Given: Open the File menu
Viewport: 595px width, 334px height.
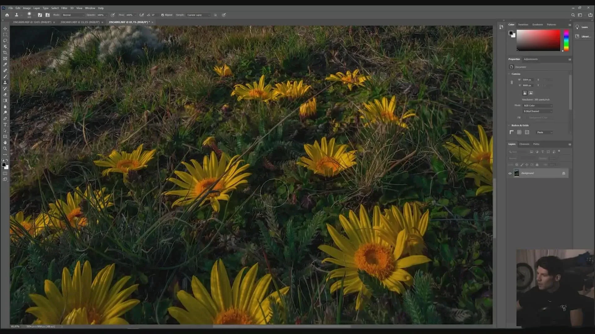Looking at the screenshot, I should coord(11,8).
